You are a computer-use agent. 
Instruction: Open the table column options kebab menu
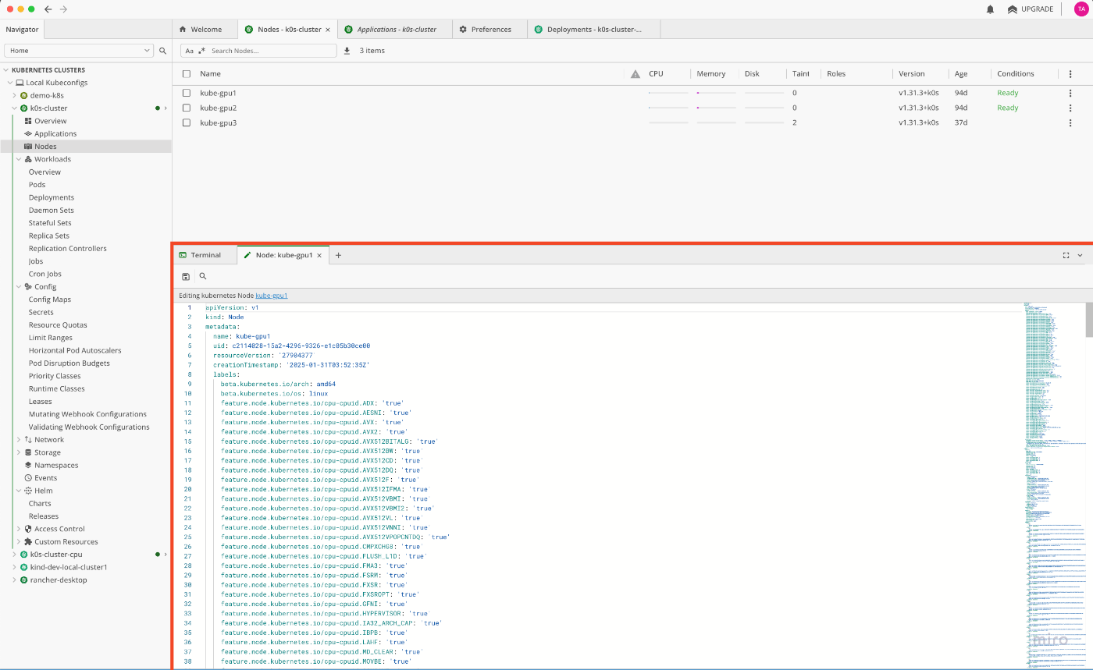coord(1070,74)
